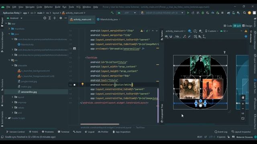This screenshot has width=257, height=144.
Task: Click Collapse All in Project panel
Action: pyautogui.click(x=55, y=18)
